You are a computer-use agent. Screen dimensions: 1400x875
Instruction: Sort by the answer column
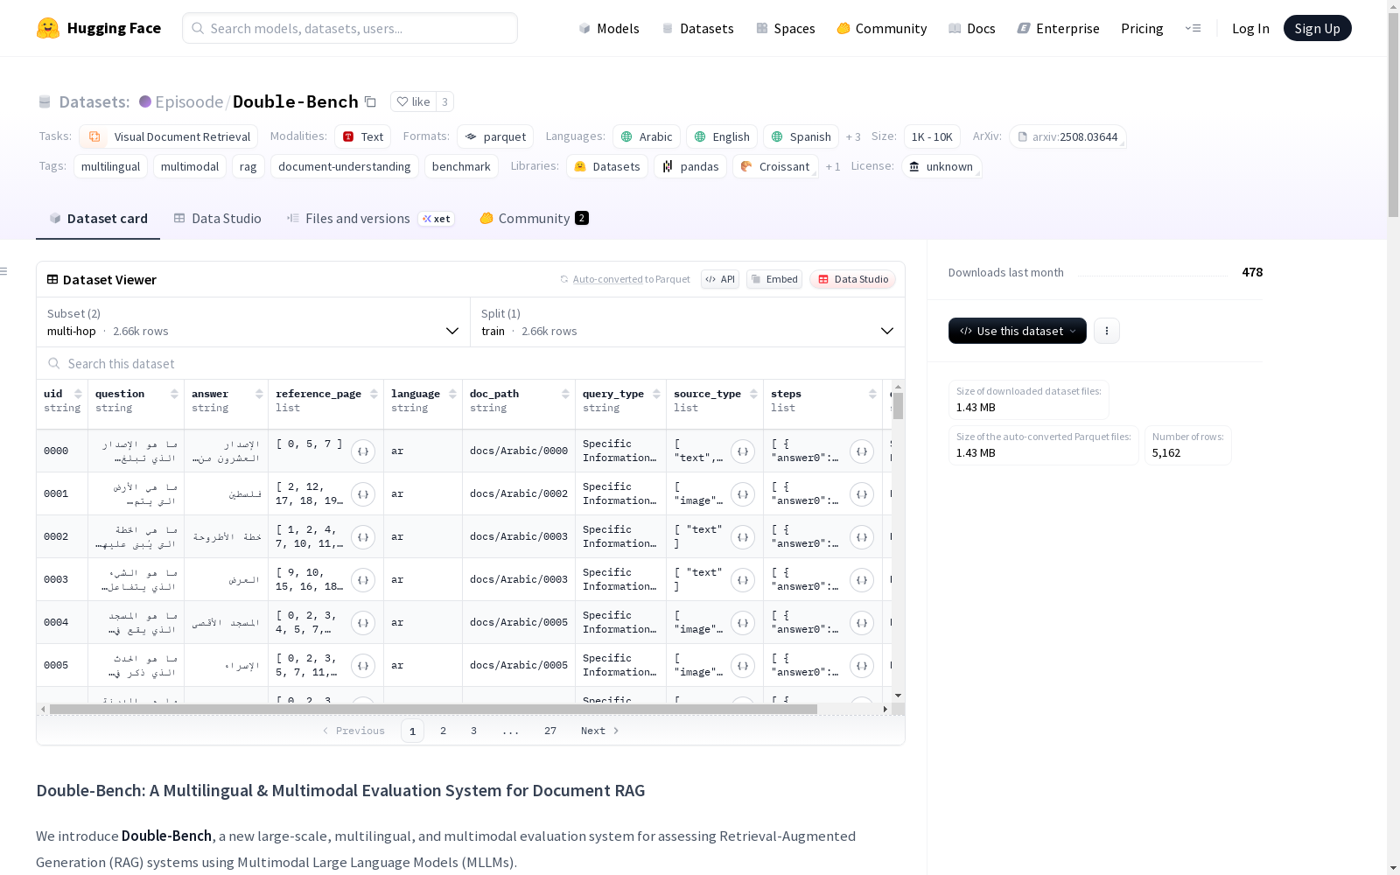click(259, 394)
